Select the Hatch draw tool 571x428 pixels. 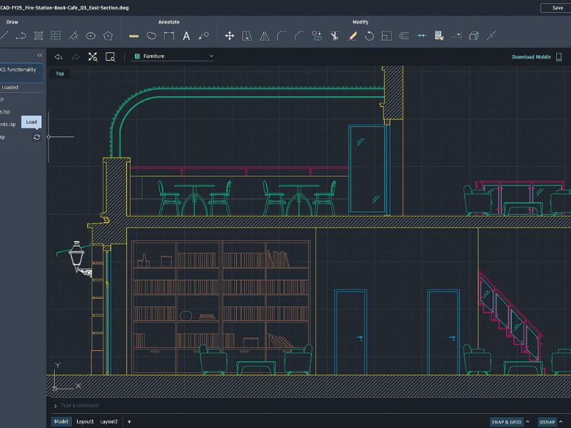pyautogui.click(x=39, y=35)
